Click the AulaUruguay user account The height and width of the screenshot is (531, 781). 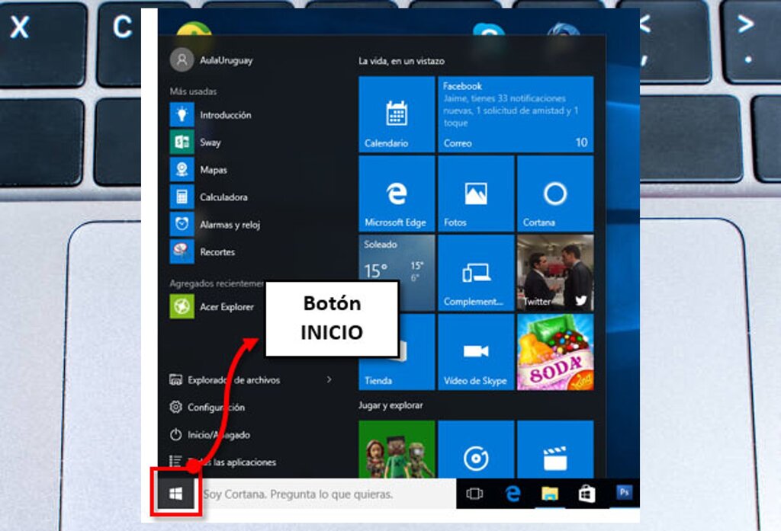click(211, 60)
